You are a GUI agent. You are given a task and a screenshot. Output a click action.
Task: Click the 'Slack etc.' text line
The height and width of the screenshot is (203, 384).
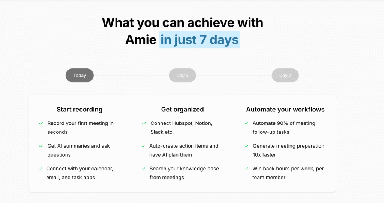pos(162,132)
